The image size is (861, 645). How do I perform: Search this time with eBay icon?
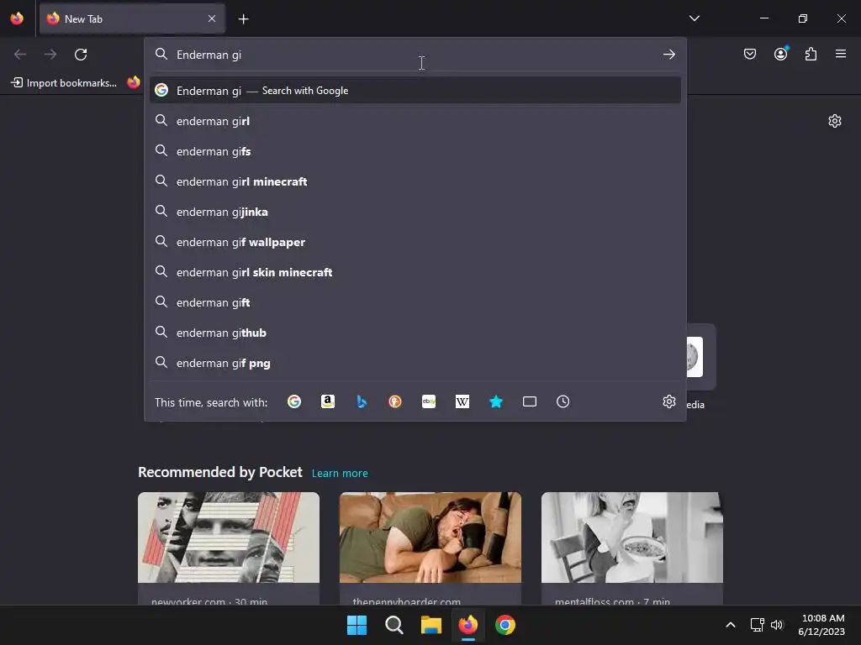(x=429, y=402)
